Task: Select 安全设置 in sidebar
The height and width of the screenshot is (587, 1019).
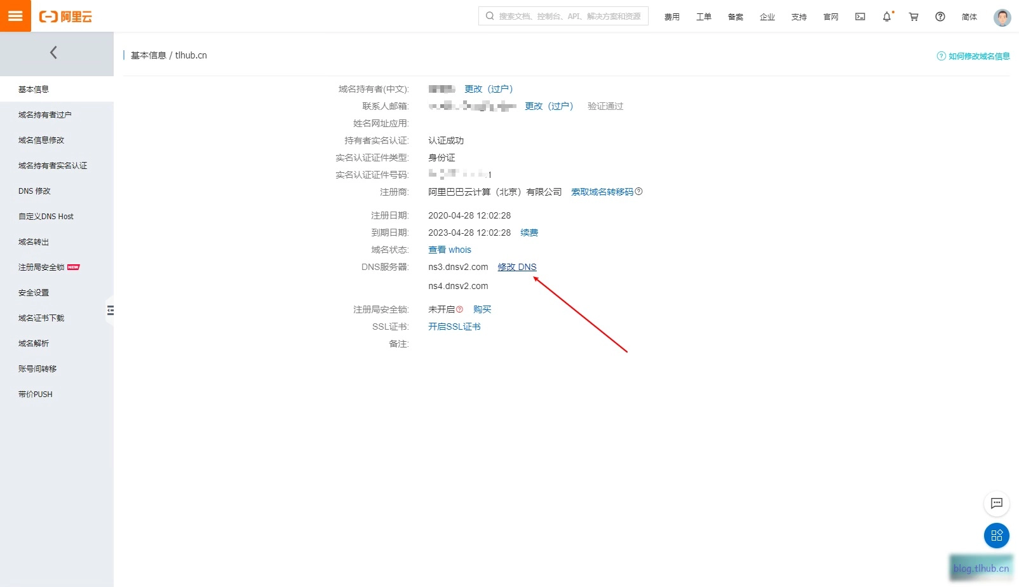Action: point(57,292)
